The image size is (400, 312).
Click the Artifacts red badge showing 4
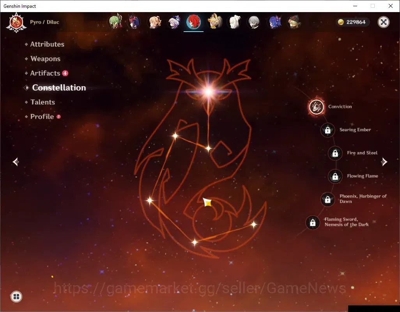click(65, 73)
